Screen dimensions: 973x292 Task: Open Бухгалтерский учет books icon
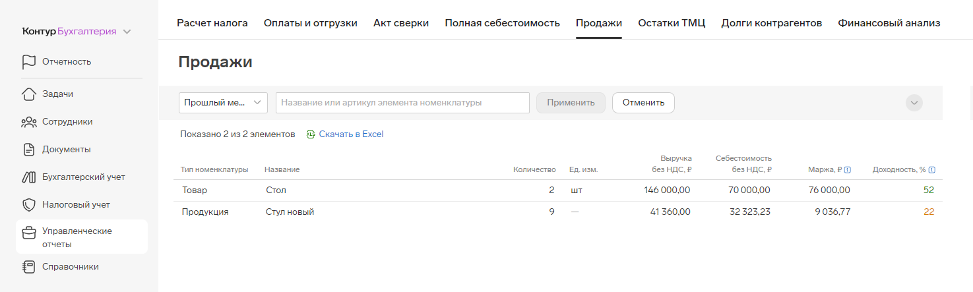(x=28, y=177)
